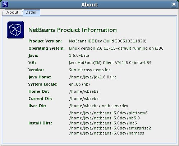Click the Home Dir: label
This screenshot has height=146, width=179.
coord(39,91)
